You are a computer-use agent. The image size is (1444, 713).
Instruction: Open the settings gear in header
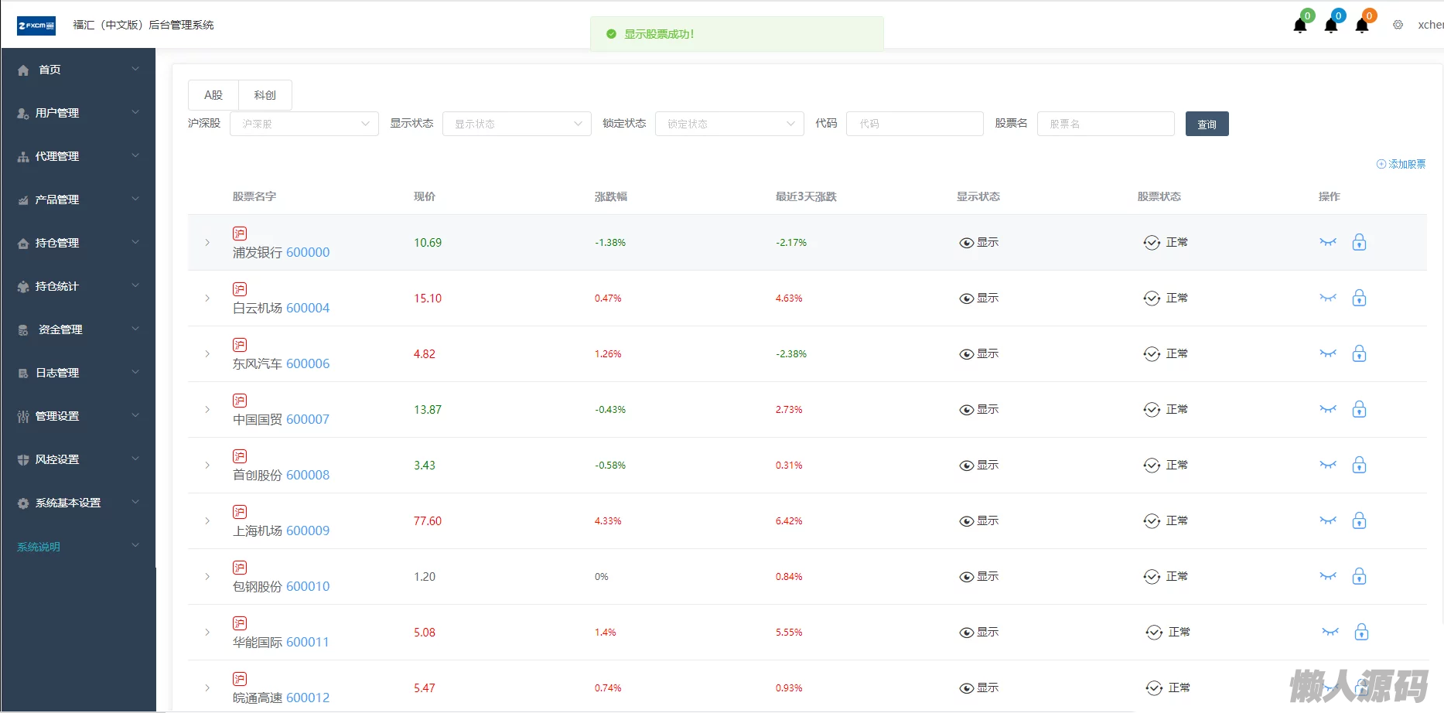click(1398, 25)
